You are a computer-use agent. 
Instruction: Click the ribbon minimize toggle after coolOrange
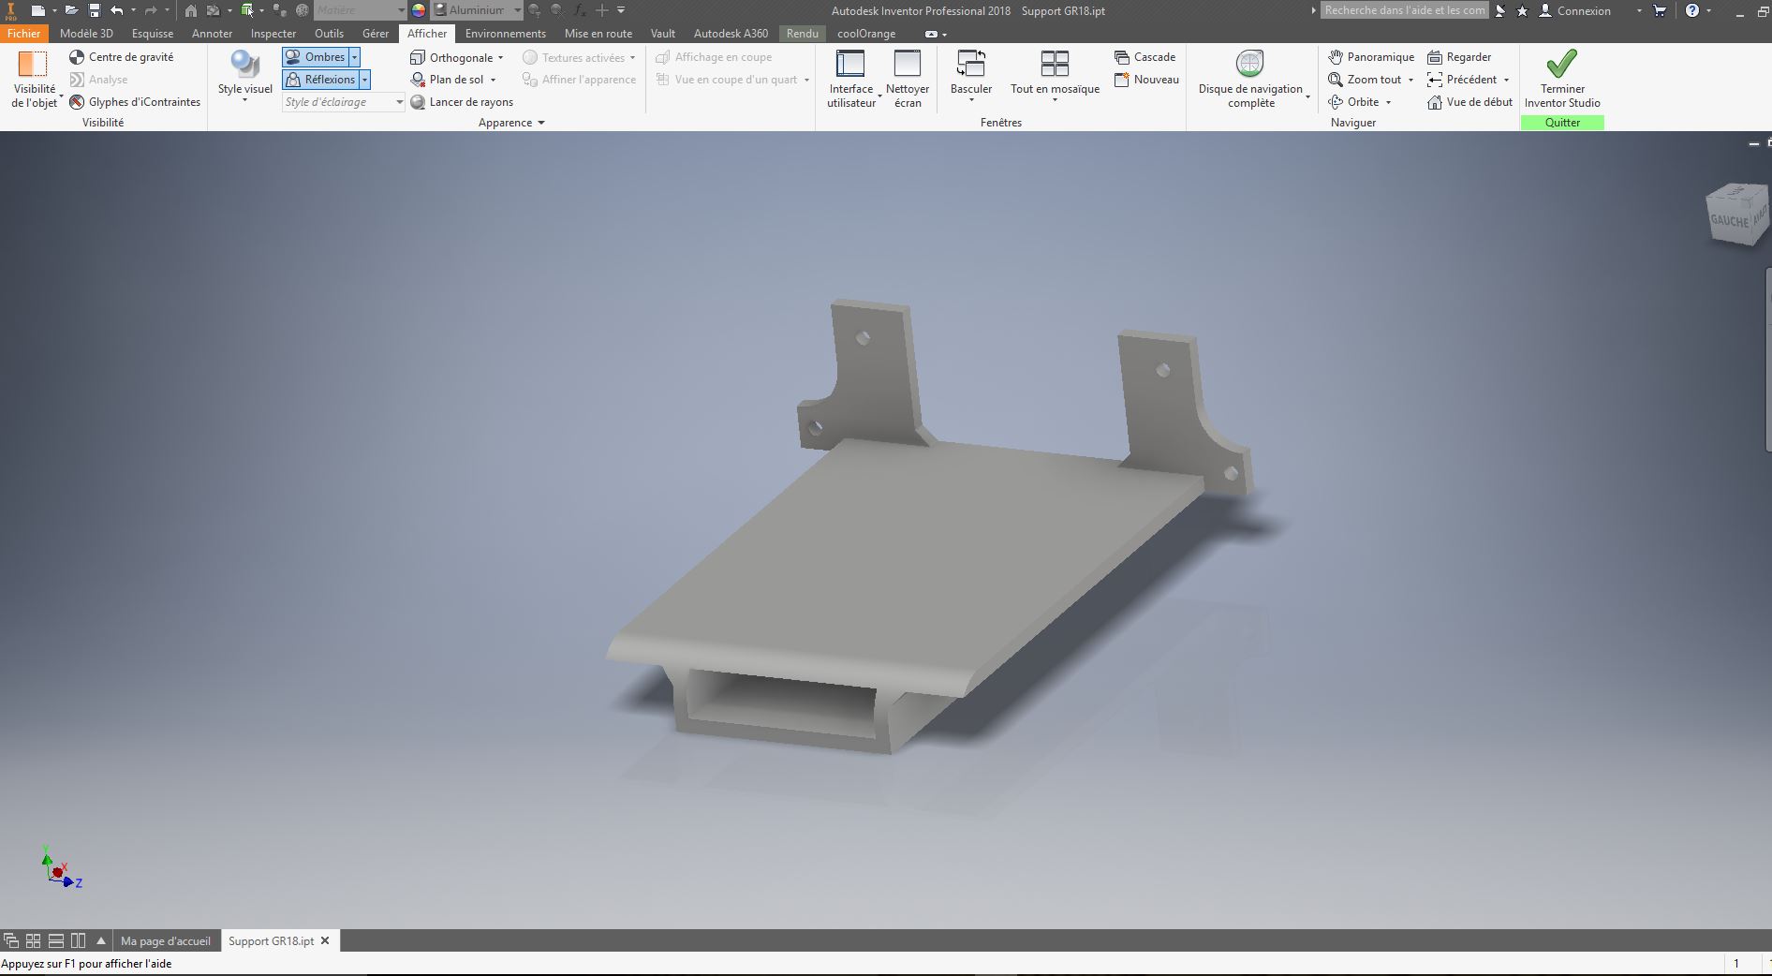(x=932, y=34)
